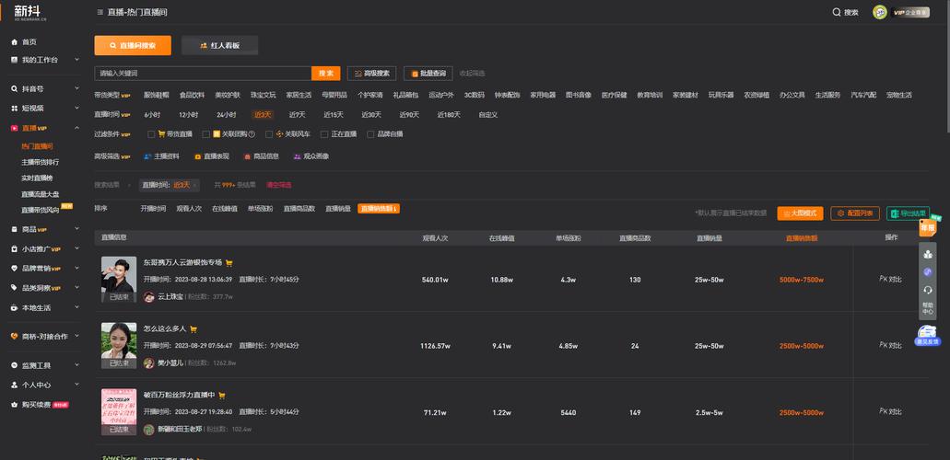This screenshot has height=460, width=950.
Task: Select the 近7天 time range option
Action: pos(297,115)
